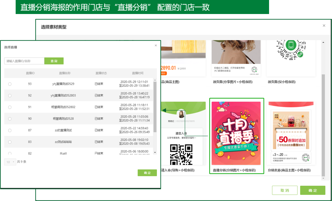Click the 直播状态 column header

(x=101, y=73)
